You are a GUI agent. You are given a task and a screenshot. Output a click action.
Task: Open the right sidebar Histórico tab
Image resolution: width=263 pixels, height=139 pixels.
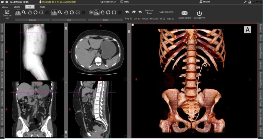pos(261,65)
